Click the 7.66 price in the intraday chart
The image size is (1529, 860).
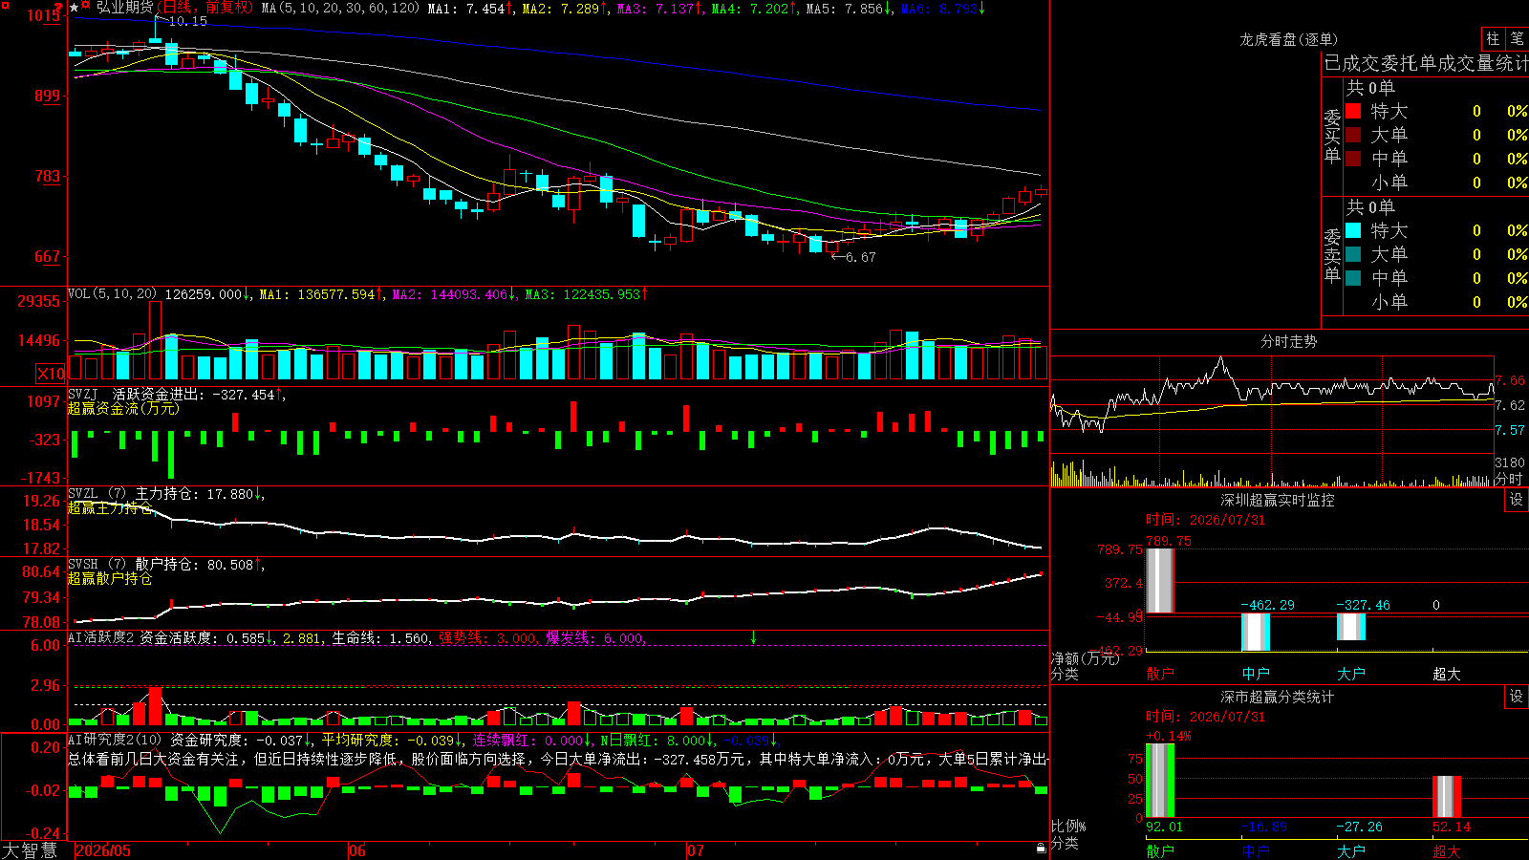click(1510, 380)
